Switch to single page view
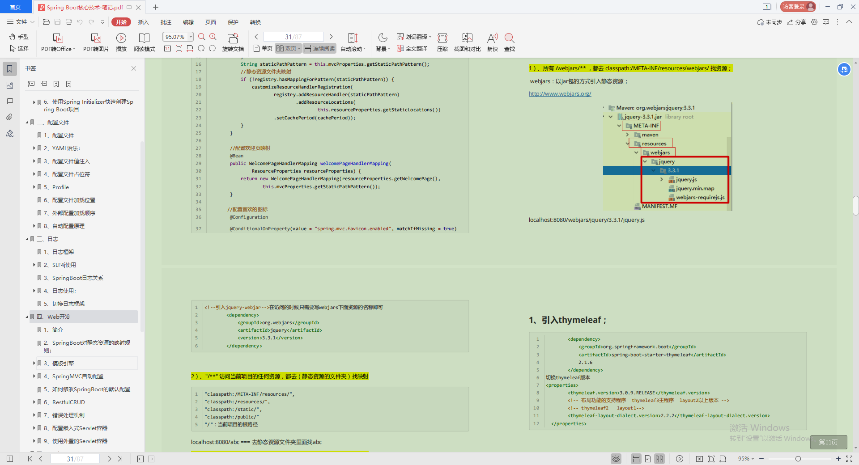859x465 pixels. pyautogui.click(x=263, y=48)
